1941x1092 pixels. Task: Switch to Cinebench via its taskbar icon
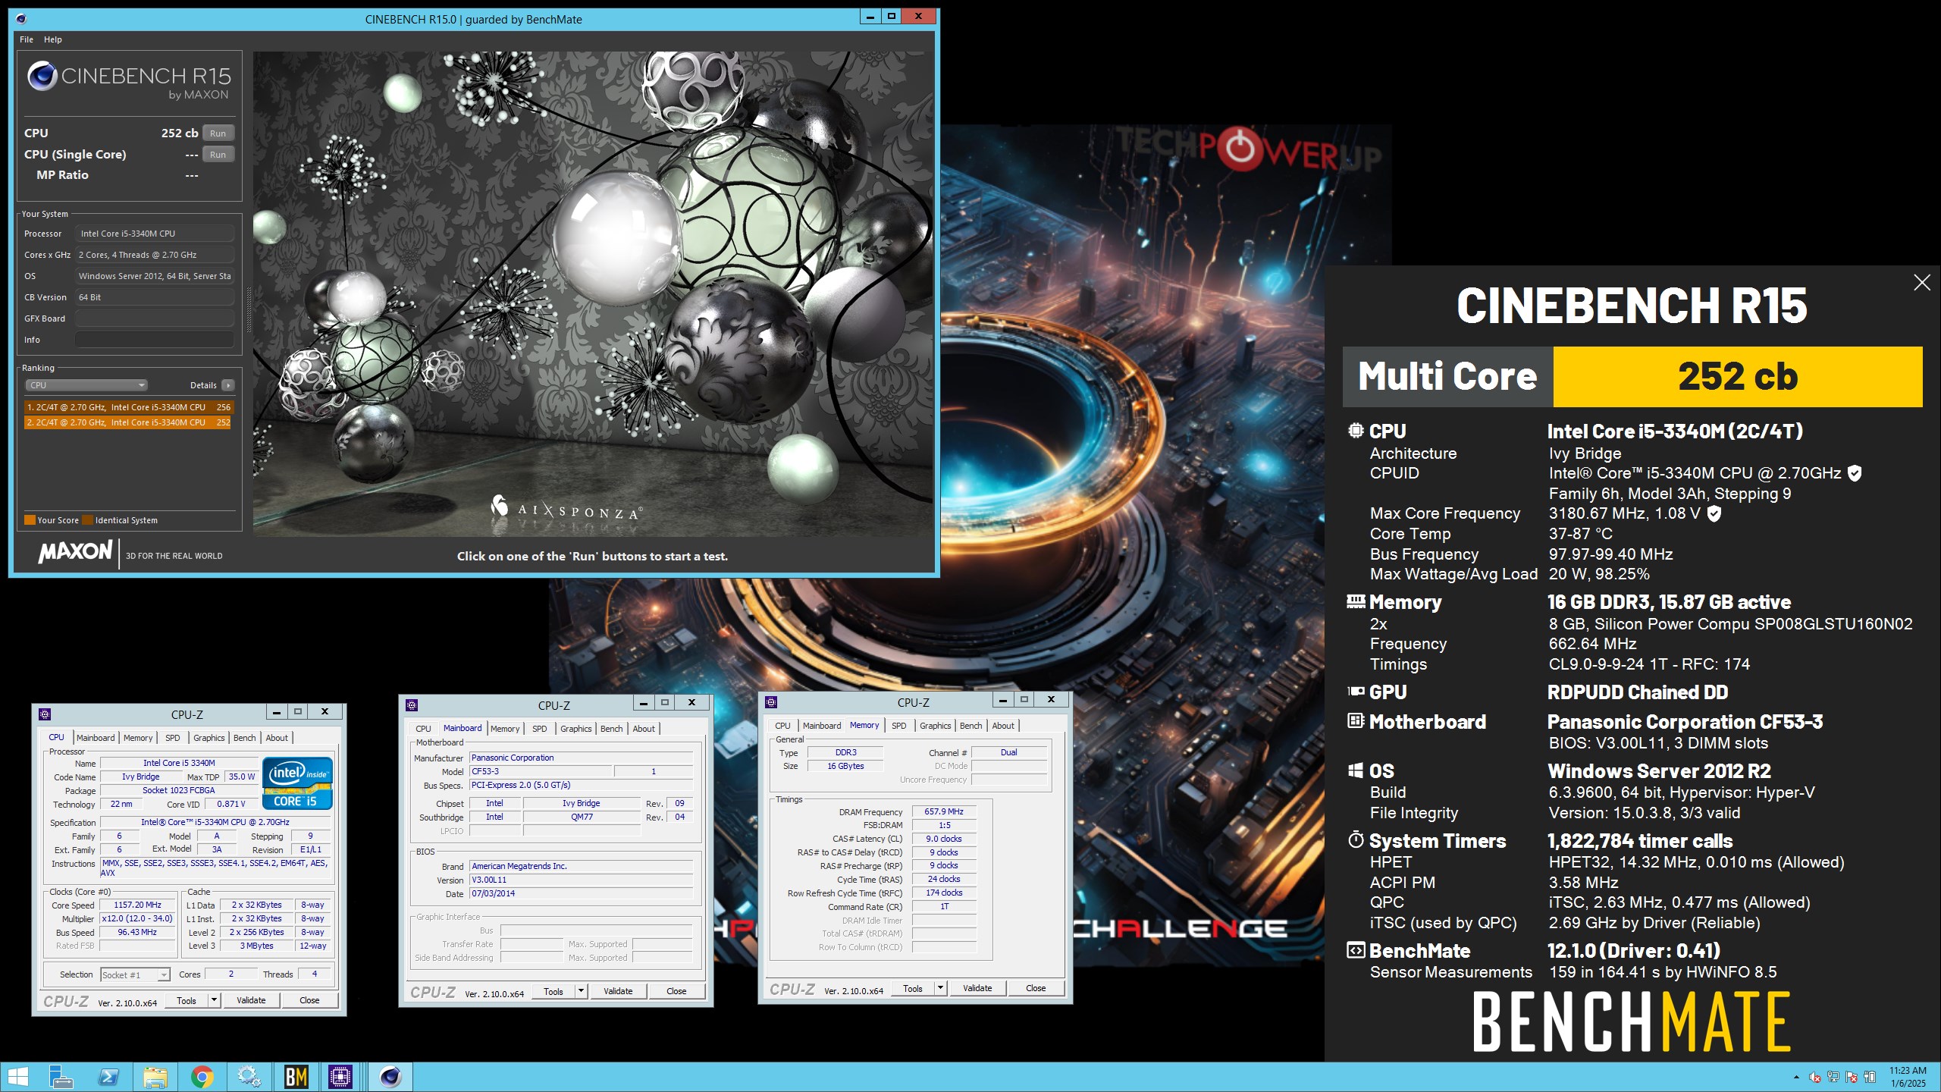tap(390, 1077)
